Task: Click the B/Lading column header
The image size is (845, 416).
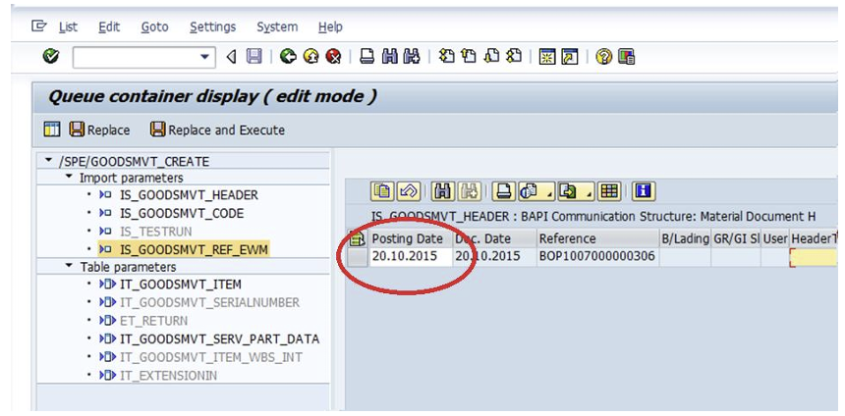Action: [x=685, y=238]
